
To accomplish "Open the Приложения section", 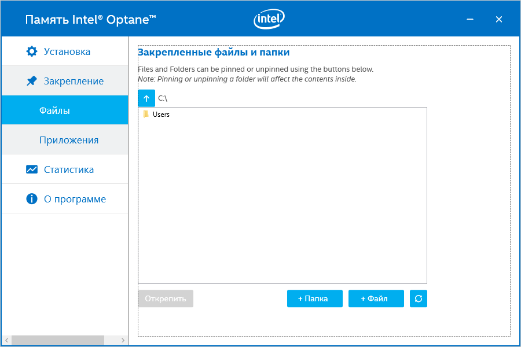I will click(x=69, y=140).
